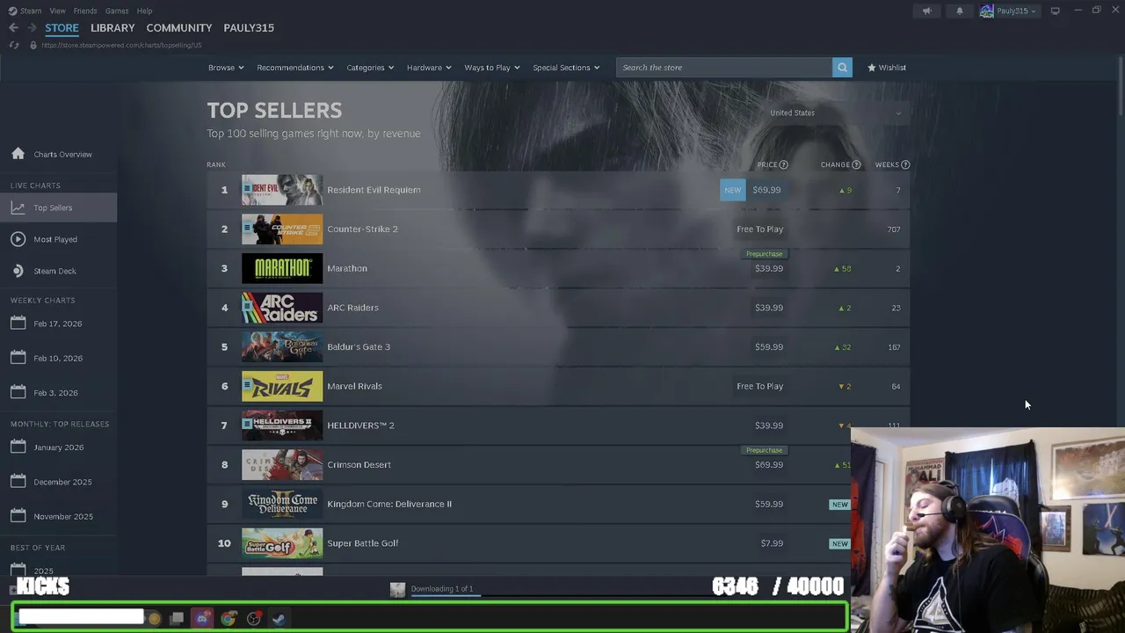Open calendar icon for November 2025
Image resolution: width=1125 pixels, height=633 pixels.
coord(18,516)
